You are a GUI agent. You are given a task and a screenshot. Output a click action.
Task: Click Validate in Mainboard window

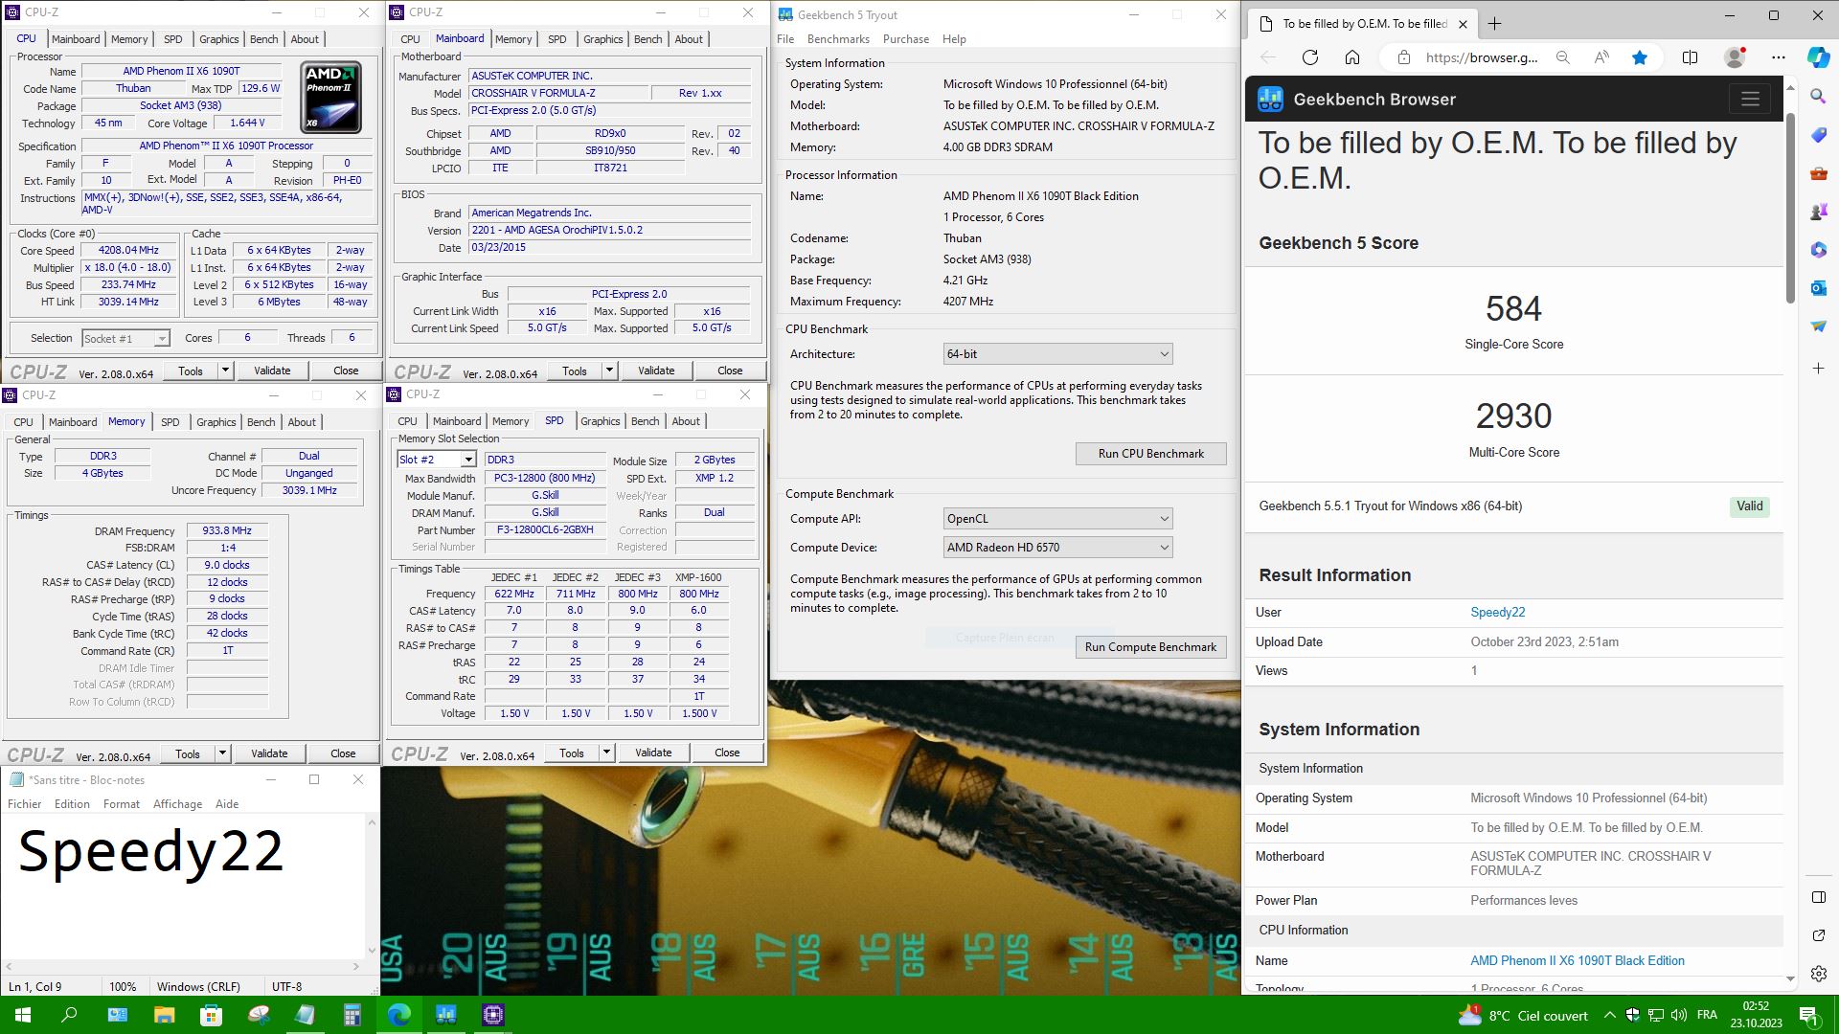point(656,371)
